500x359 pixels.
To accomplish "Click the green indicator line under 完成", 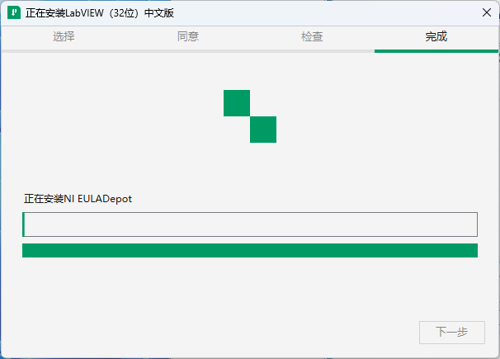I will (436, 51).
